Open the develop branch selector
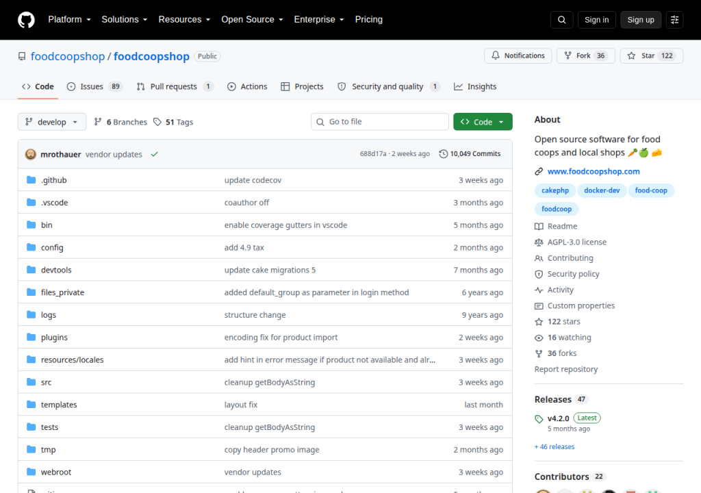 pos(52,122)
